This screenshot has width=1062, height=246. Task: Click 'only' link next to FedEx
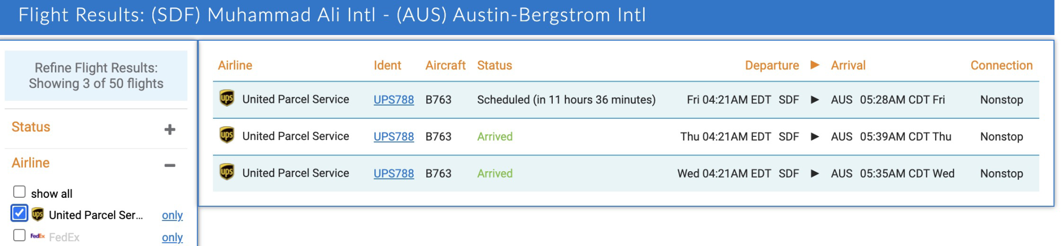coord(172,238)
